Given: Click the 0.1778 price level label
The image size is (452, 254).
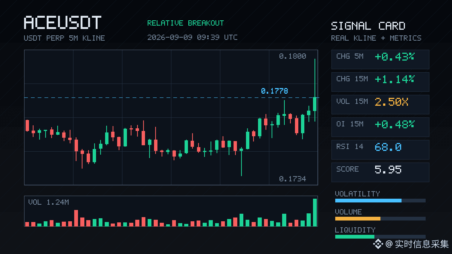Looking at the screenshot, I should coord(274,91).
